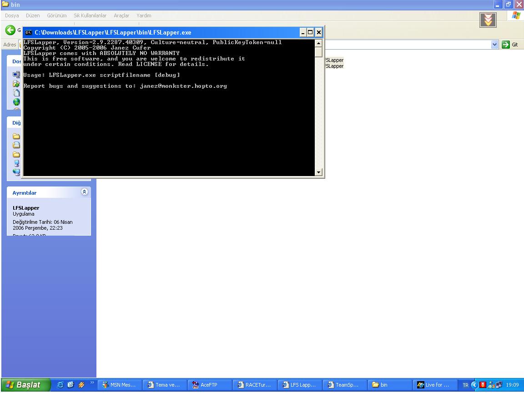This screenshot has width=524, height=393.
Task: Switch to AceFTP taskbar button
Action: click(x=210, y=385)
